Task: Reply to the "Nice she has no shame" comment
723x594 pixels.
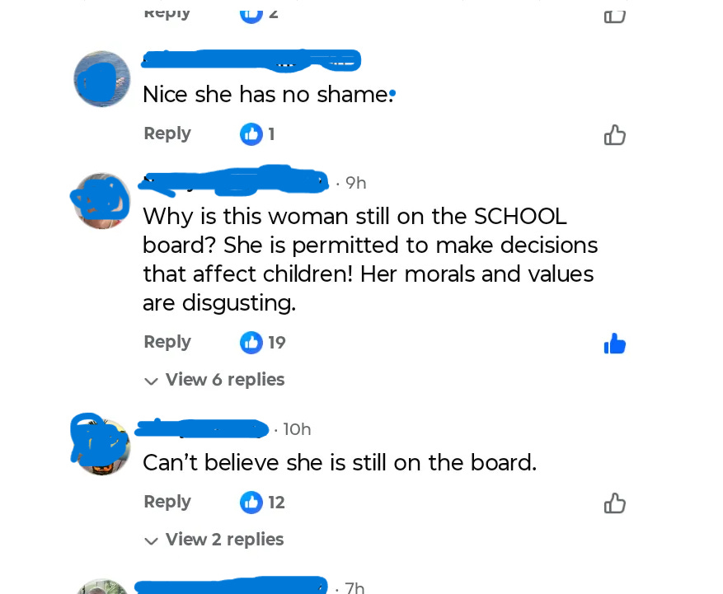Action: point(167,133)
